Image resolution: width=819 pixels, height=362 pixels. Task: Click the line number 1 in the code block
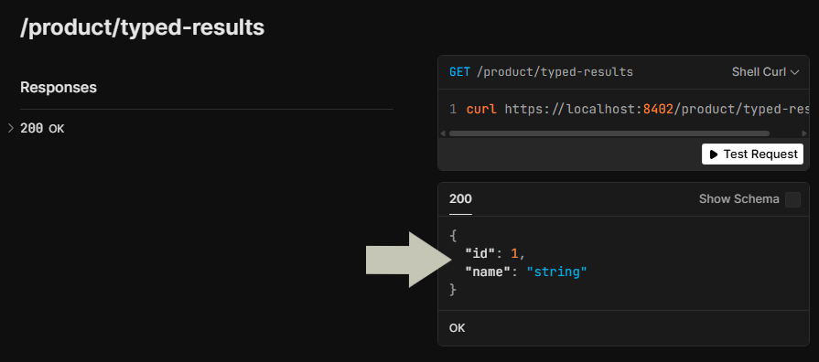pos(453,110)
